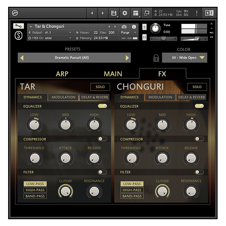Solo the Tar instrument
Screen dimensions: 226x226
click(x=100, y=87)
